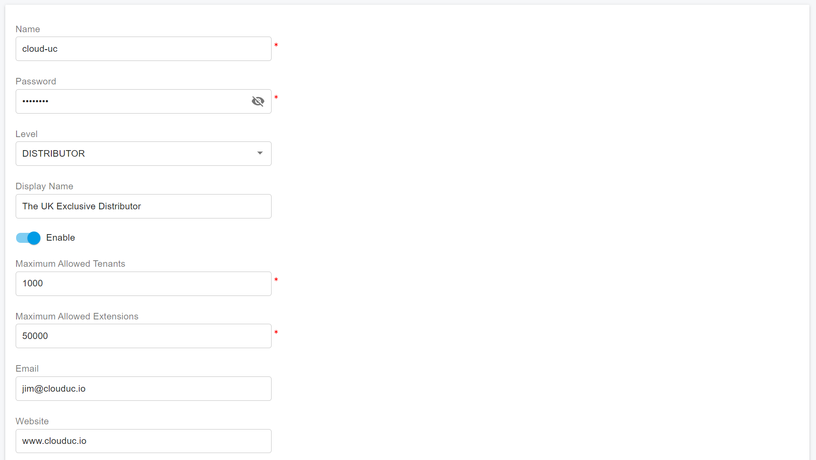Click the Website field showing www.clouduc.io

click(x=143, y=441)
